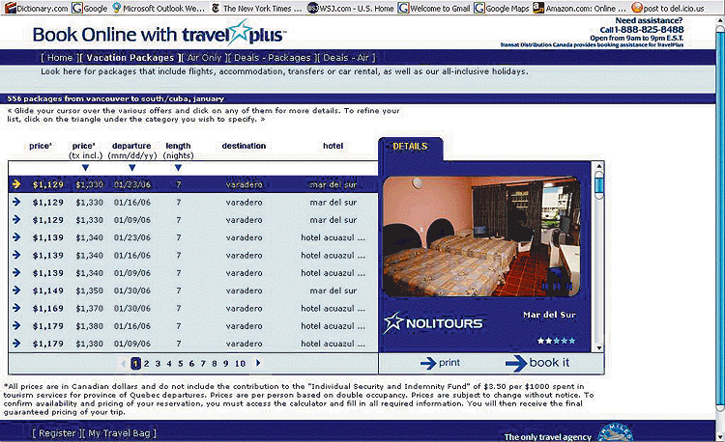Open Microsoft Outlook Web bookmark
This screenshot has height=442, width=725.
click(159, 8)
